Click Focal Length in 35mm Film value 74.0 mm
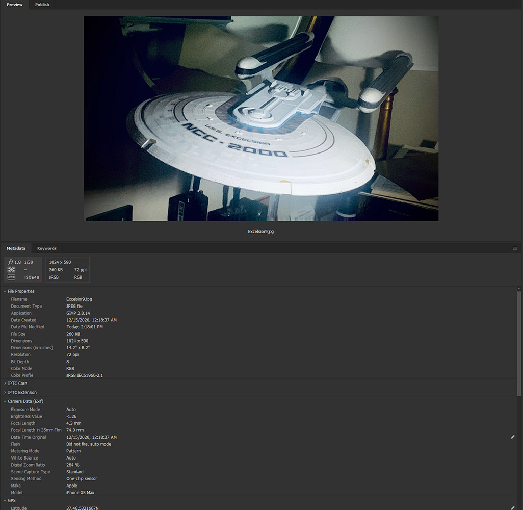The width and height of the screenshot is (523, 510). pyautogui.click(x=75, y=430)
